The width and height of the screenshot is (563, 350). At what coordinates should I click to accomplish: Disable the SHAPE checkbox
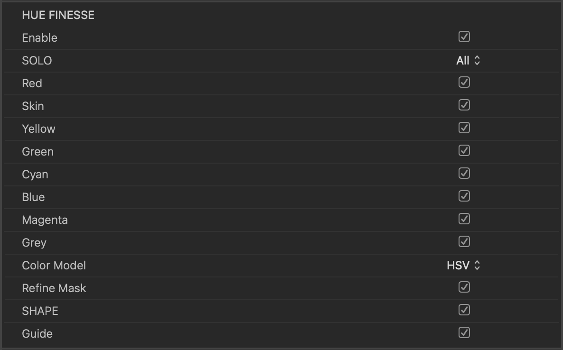click(464, 310)
